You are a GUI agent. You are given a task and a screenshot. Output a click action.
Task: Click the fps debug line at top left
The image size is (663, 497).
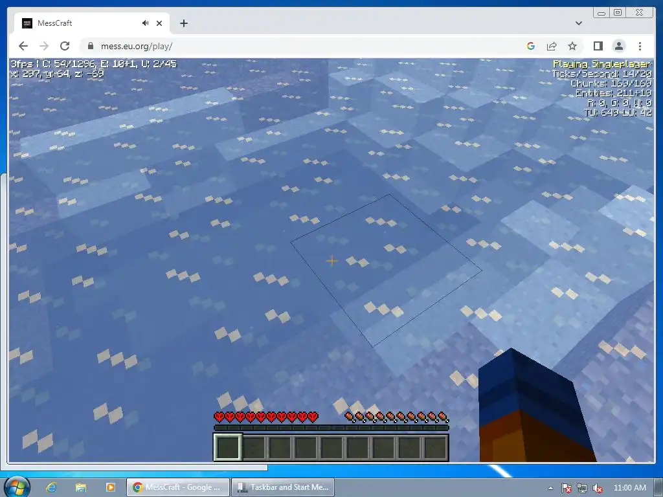click(93, 64)
